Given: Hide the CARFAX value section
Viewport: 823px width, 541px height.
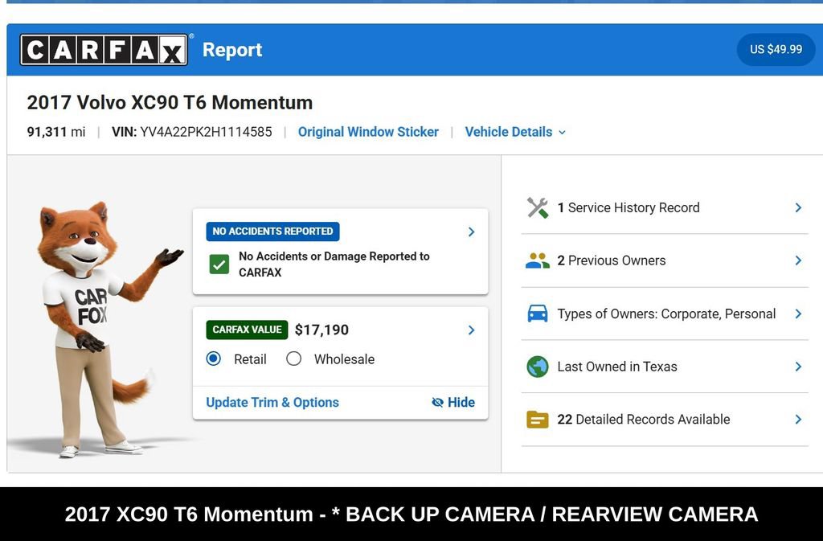Looking at the screenshot, I should [x=453, y=403].
